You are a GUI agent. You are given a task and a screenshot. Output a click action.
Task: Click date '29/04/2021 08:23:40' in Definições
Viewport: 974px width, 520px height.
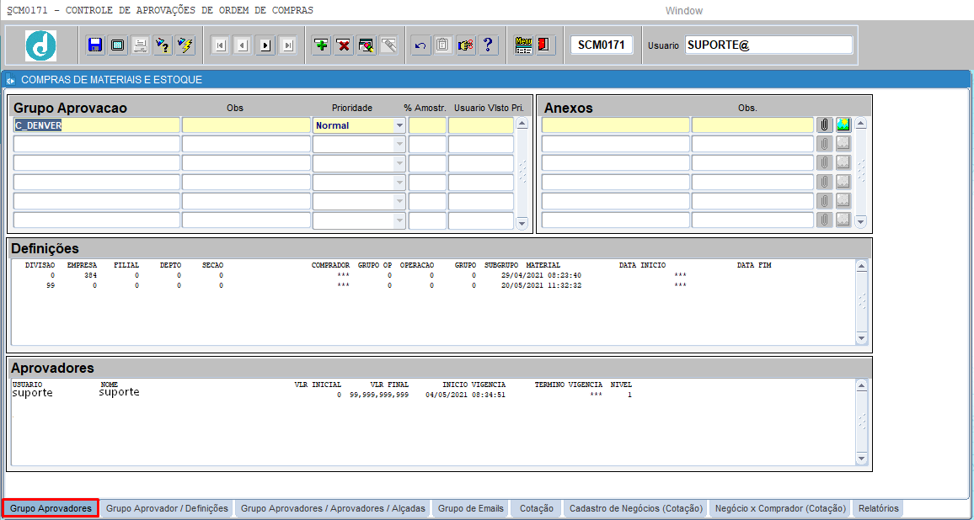pyautogui.click(x=541, y=275)
